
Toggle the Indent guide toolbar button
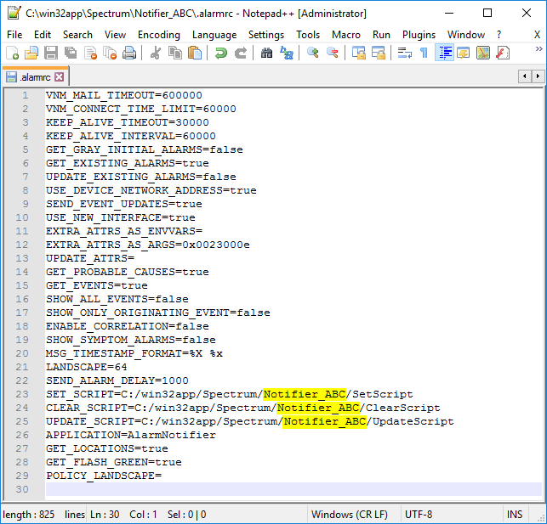[x=444, y=53]
